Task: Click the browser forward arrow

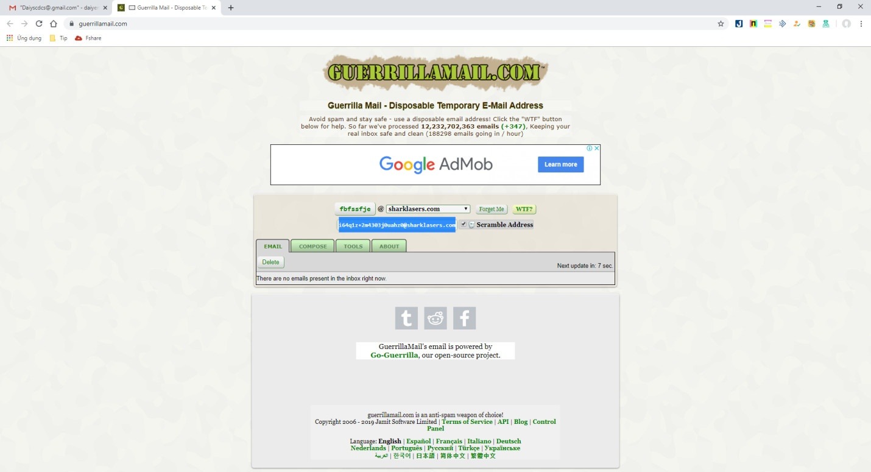Action: [x=24, y=24]
